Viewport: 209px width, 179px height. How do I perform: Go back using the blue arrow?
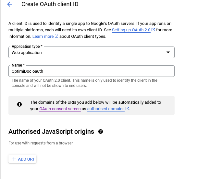(10, 4)
